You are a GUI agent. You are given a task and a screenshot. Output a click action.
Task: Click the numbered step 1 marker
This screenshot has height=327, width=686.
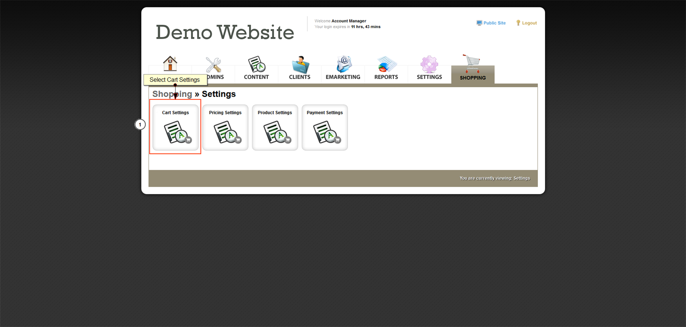point(140,124)
